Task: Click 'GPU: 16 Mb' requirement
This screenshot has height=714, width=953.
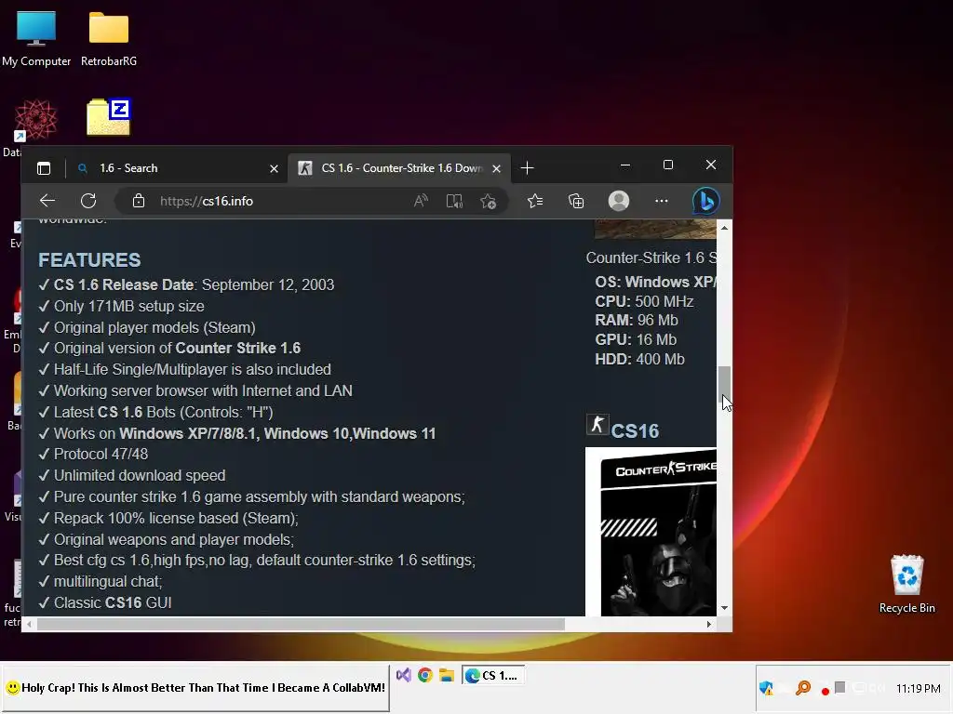Action: [x=636, y=339]
